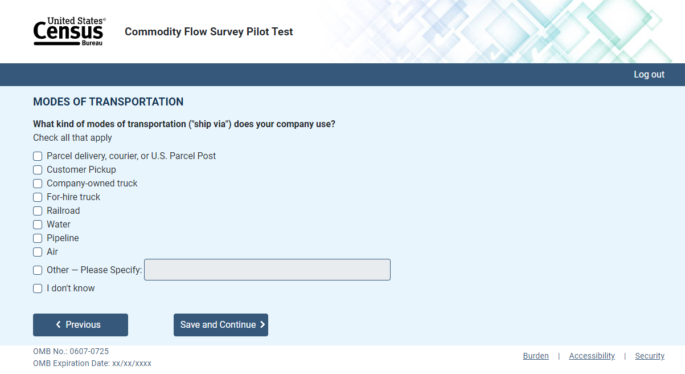This screenshot has height=374, width=685.
Task: Check Parcel delivery, courier, or U.S. Parcel Post
Action: [38, 156]
